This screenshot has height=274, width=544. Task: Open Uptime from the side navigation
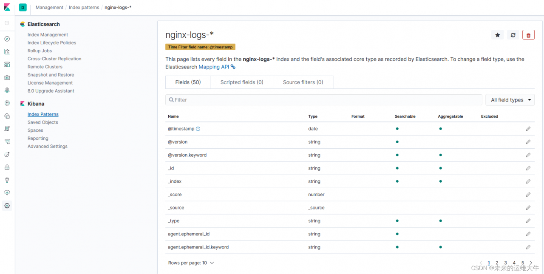pos(7,154)
